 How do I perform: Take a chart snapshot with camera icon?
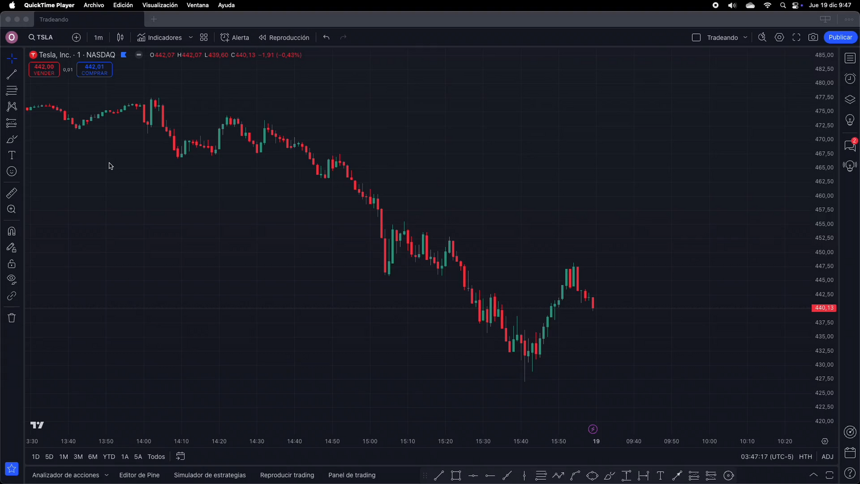click(813, 38)
